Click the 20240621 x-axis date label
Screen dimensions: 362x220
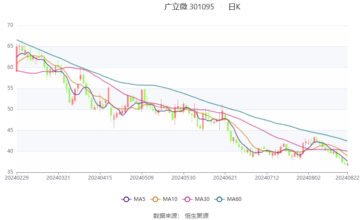point(225,178)
